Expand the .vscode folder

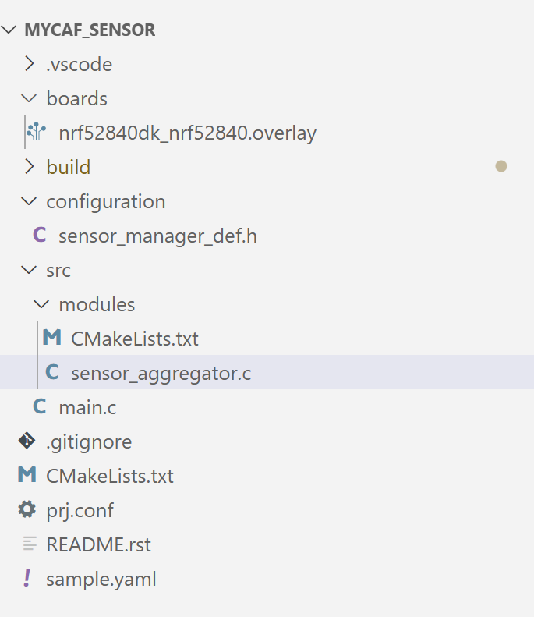click(30, 64)
